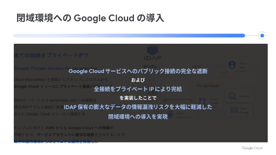Click the IDAP logo at the top of the diagram
The height and width of the screenshot is (155, 276).
pyautogui.click(x=152, y=53)
